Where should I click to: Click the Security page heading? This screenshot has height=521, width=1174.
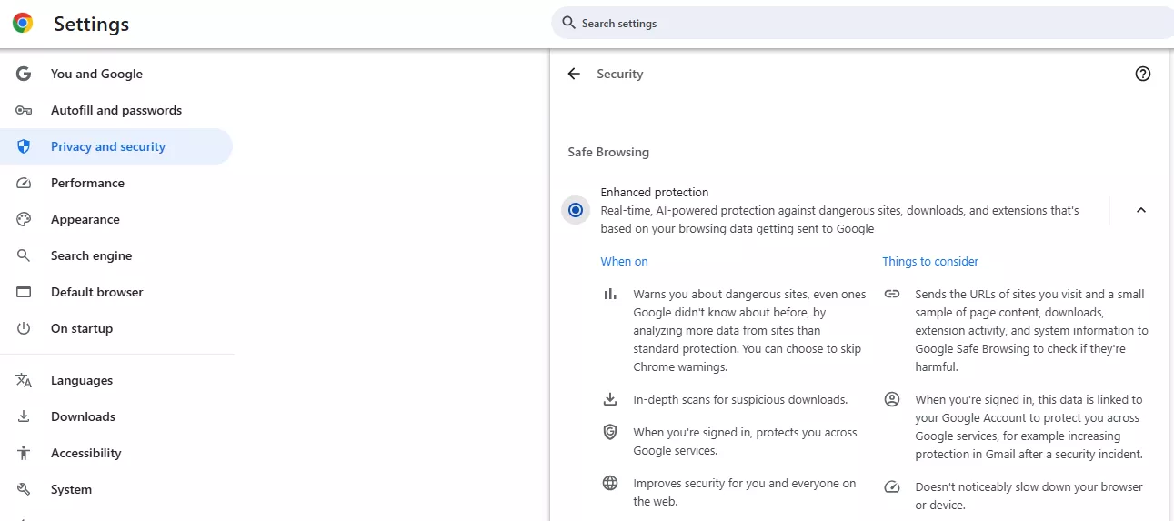[x=620, y=74]
